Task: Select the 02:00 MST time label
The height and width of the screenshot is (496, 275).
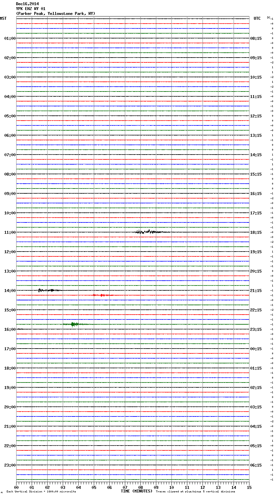Action: [x=10, y=58]
